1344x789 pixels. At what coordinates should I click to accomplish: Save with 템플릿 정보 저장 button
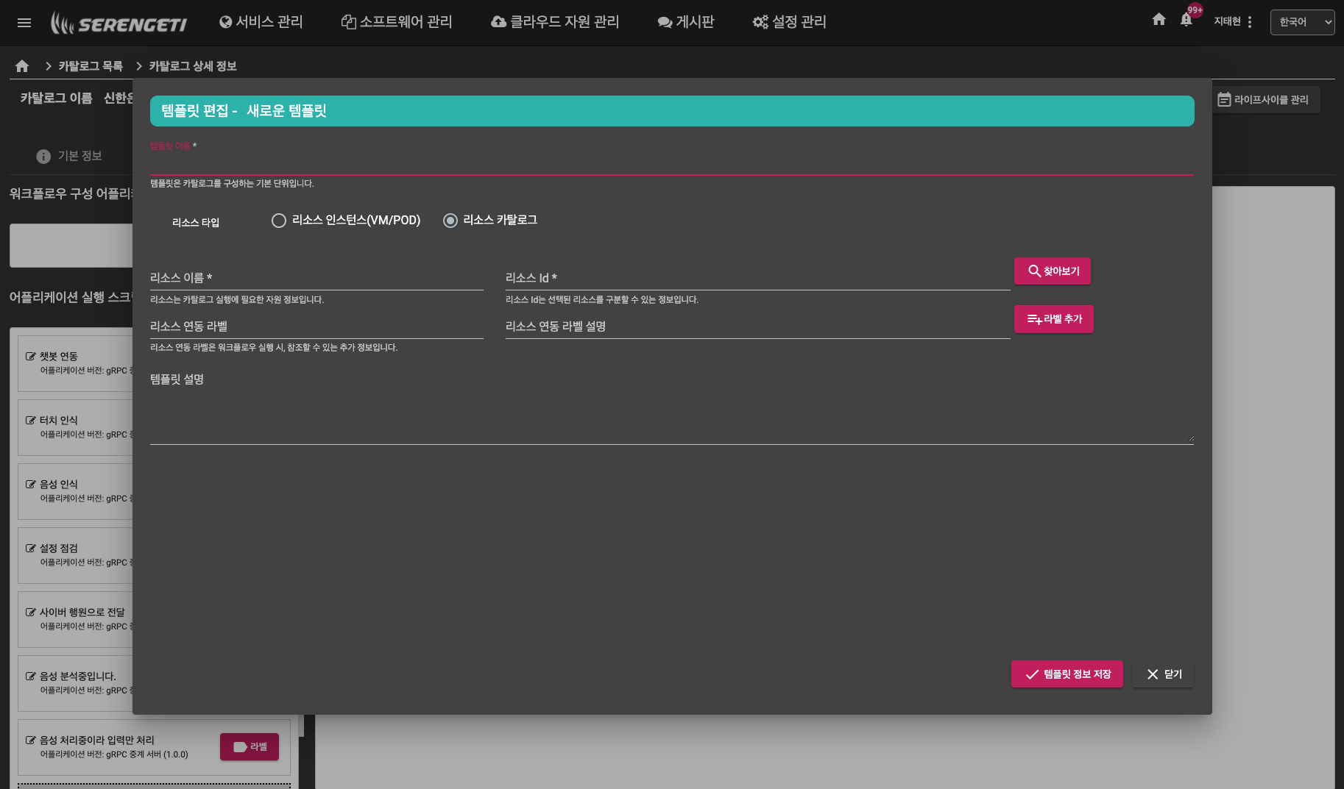[x=1067, y=674]
